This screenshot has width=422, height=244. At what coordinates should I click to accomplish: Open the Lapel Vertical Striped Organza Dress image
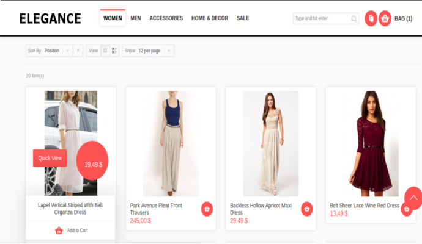pos(71,143)
